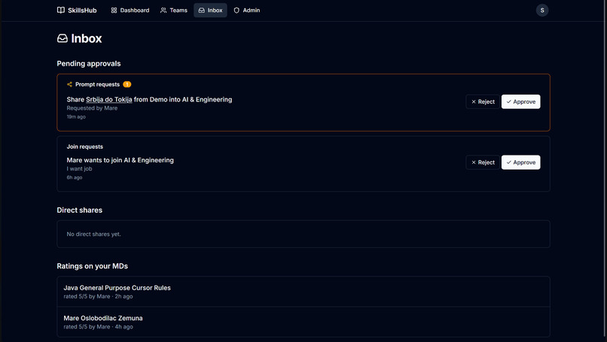The image size is (607, 342).
Task: Go to the Dashboard nav item
Action: (130, 11)
